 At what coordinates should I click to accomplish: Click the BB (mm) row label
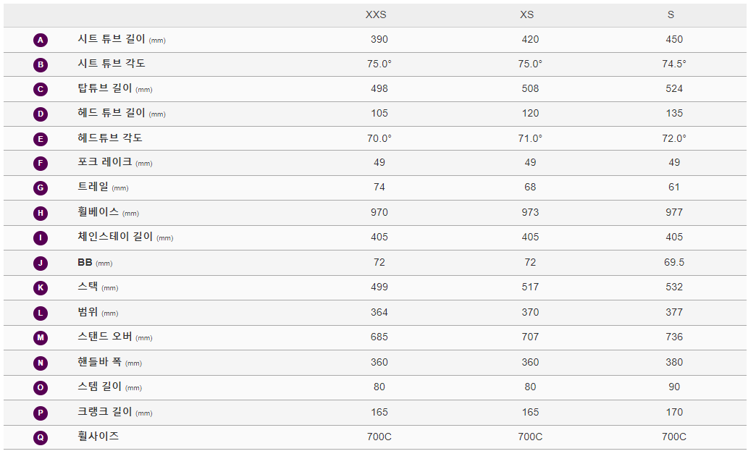pos(95,263)
